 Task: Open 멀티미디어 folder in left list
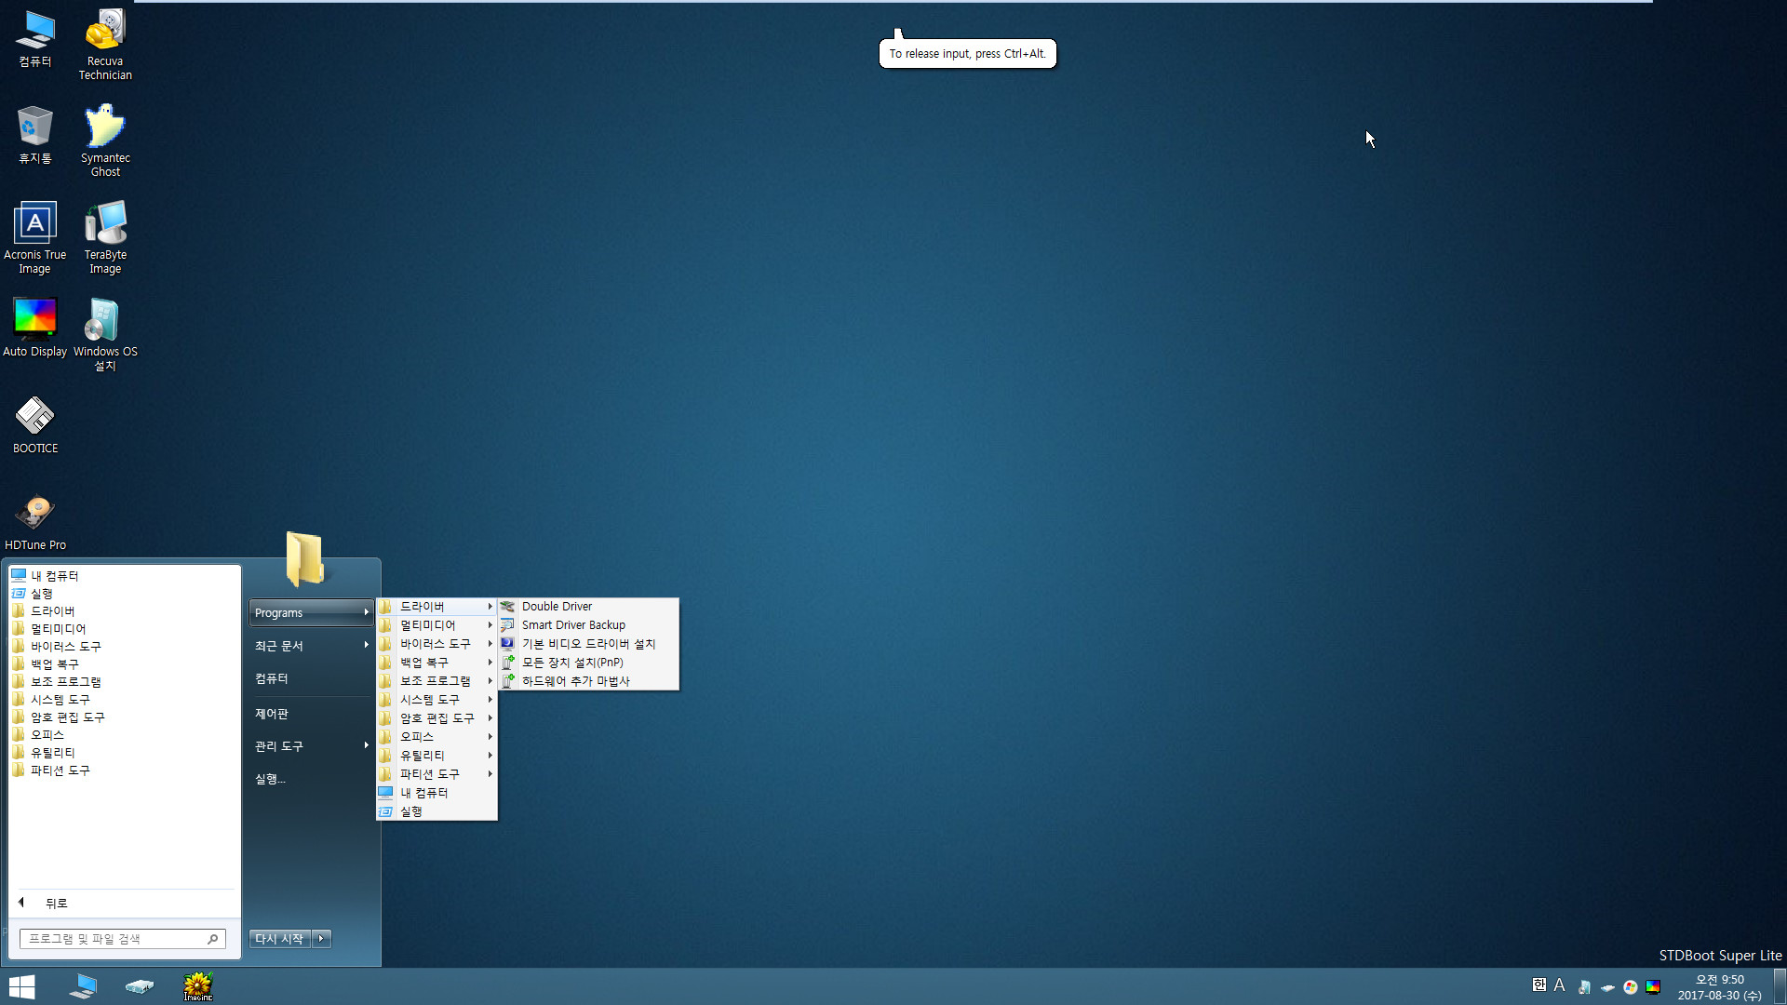pos(125,629)
